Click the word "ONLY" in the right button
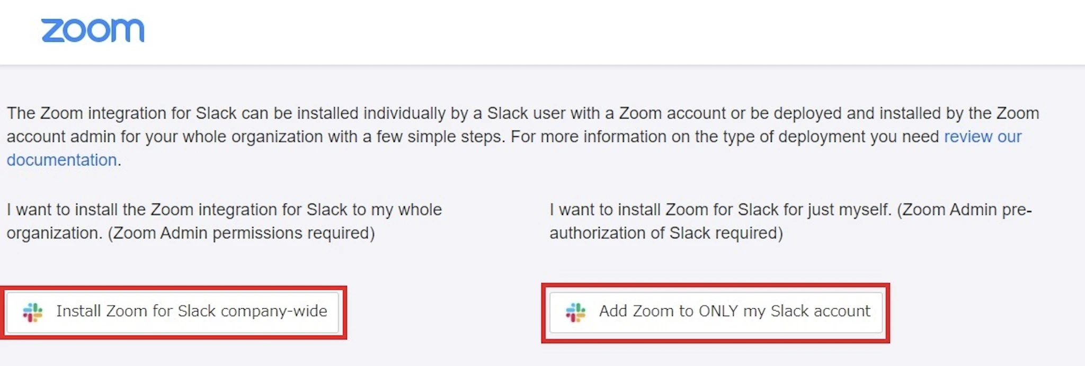This screenshot has width=1085, height=366. click(718, 311)
